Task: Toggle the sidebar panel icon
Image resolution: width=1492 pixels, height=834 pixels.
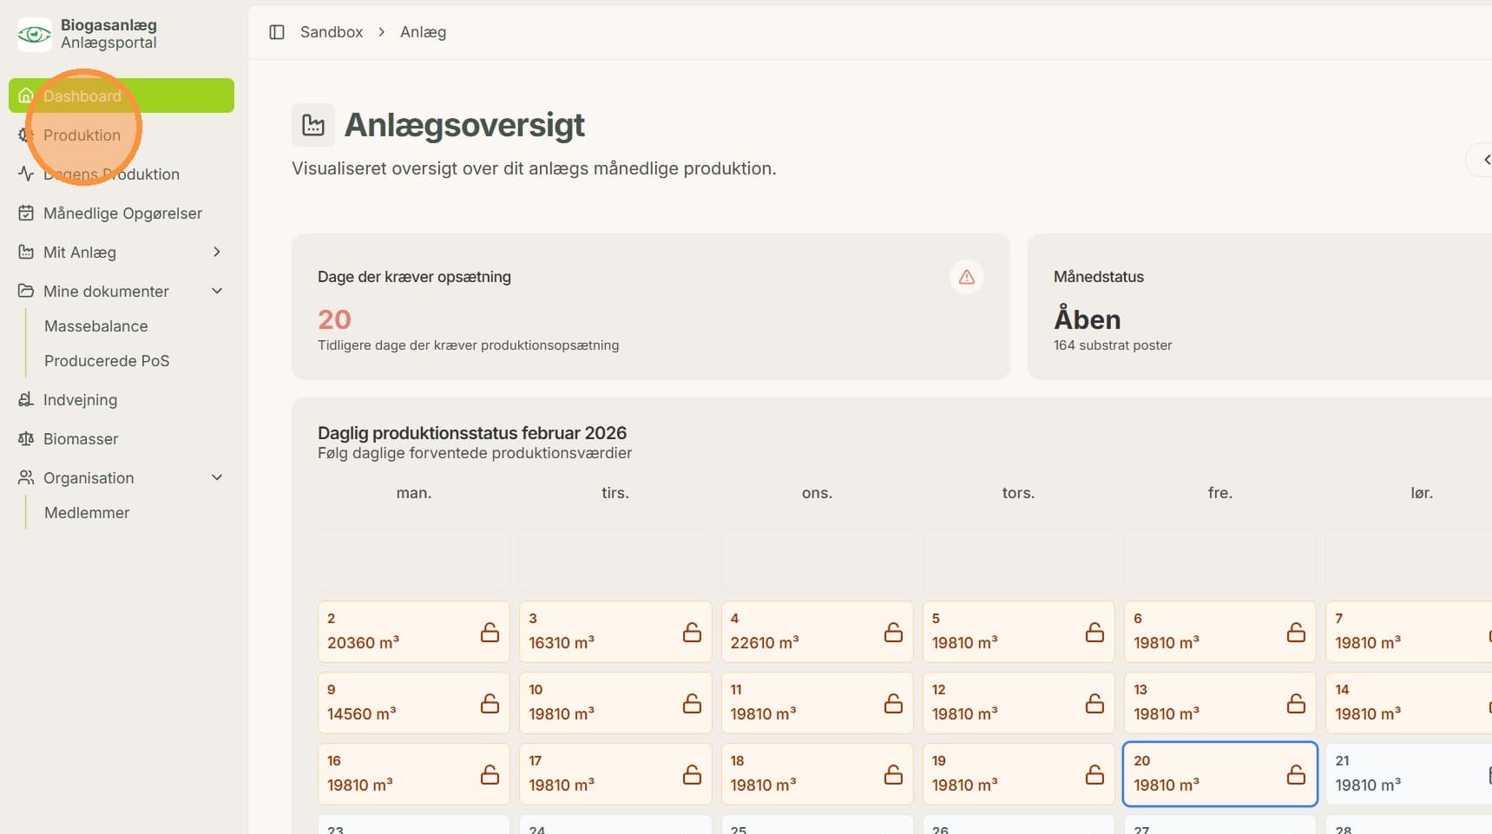Action: tap(277, 32)
